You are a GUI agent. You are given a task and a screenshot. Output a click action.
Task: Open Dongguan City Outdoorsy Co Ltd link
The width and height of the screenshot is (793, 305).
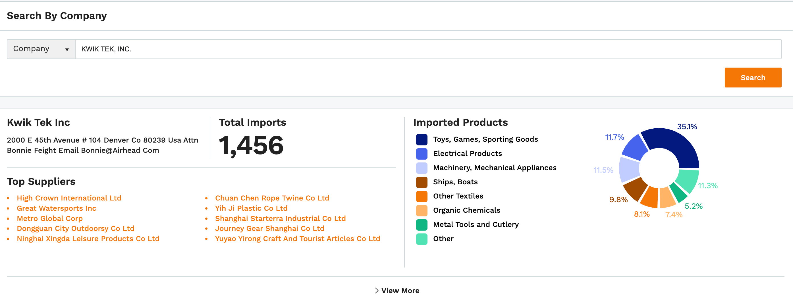[75, 228]
